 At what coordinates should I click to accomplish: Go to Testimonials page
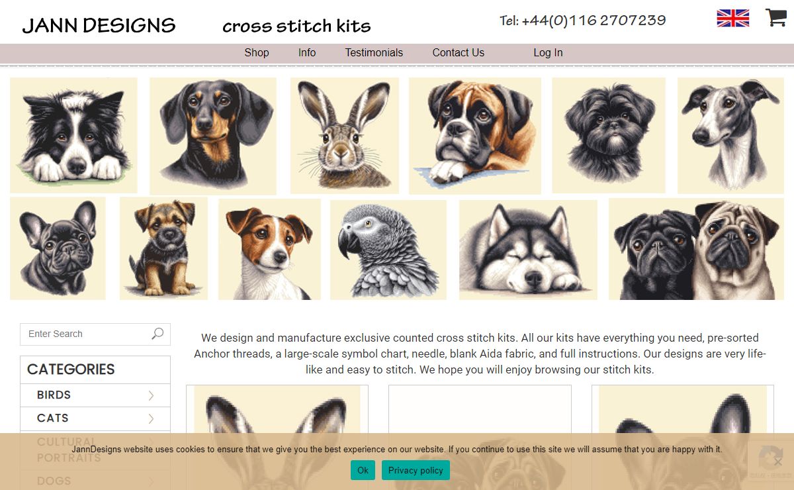pyautogui.click(x=374, y=53)
